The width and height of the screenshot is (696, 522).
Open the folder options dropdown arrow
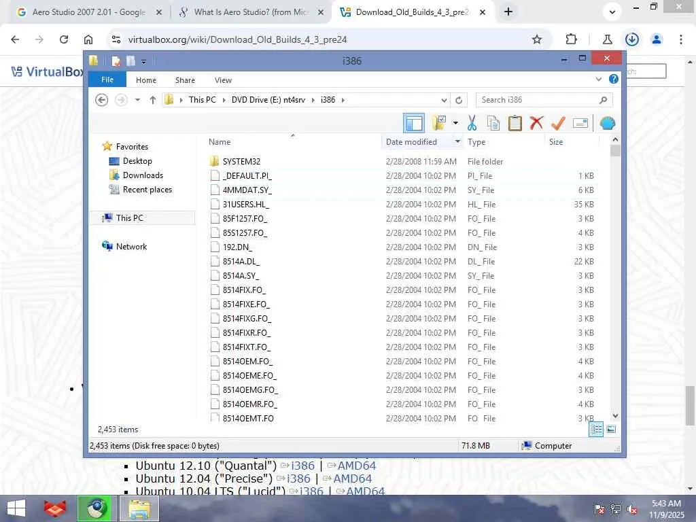point(455,123)
